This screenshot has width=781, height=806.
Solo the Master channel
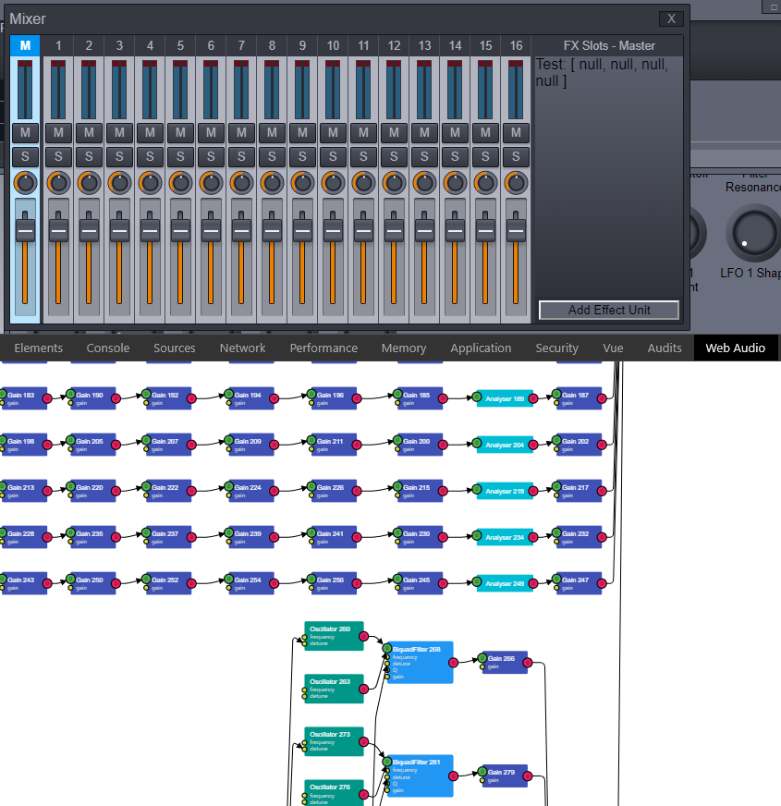pyautogui.click(x=25, y=156)
